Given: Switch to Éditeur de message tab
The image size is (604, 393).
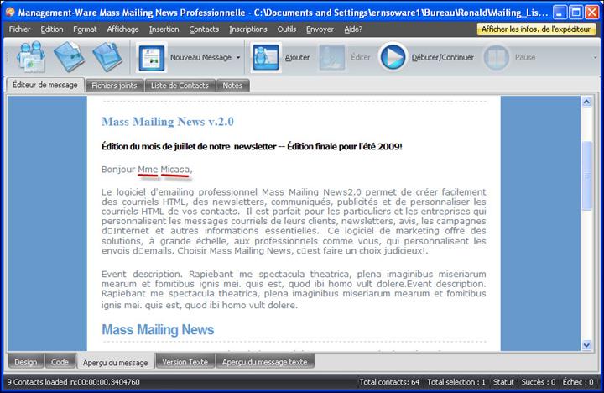Looking at the screenshot, I should pyautogui.click(x=45, y=85).
